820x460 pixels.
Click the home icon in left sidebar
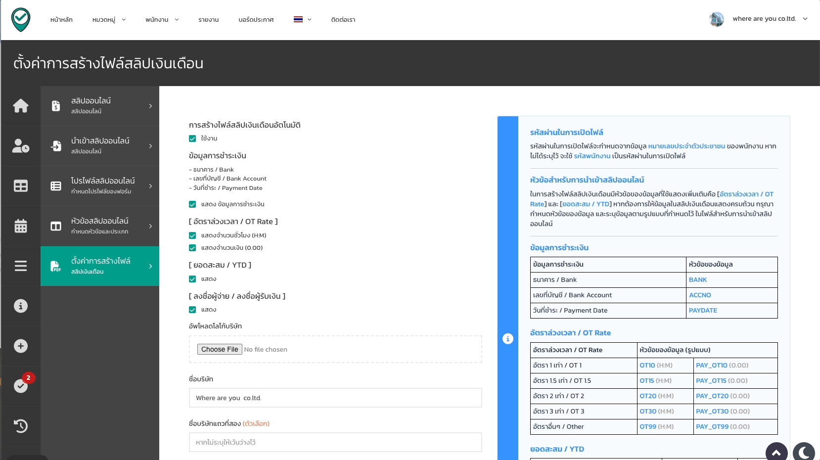click(21, 106)
